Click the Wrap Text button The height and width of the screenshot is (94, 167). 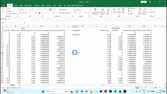[63, 9]
